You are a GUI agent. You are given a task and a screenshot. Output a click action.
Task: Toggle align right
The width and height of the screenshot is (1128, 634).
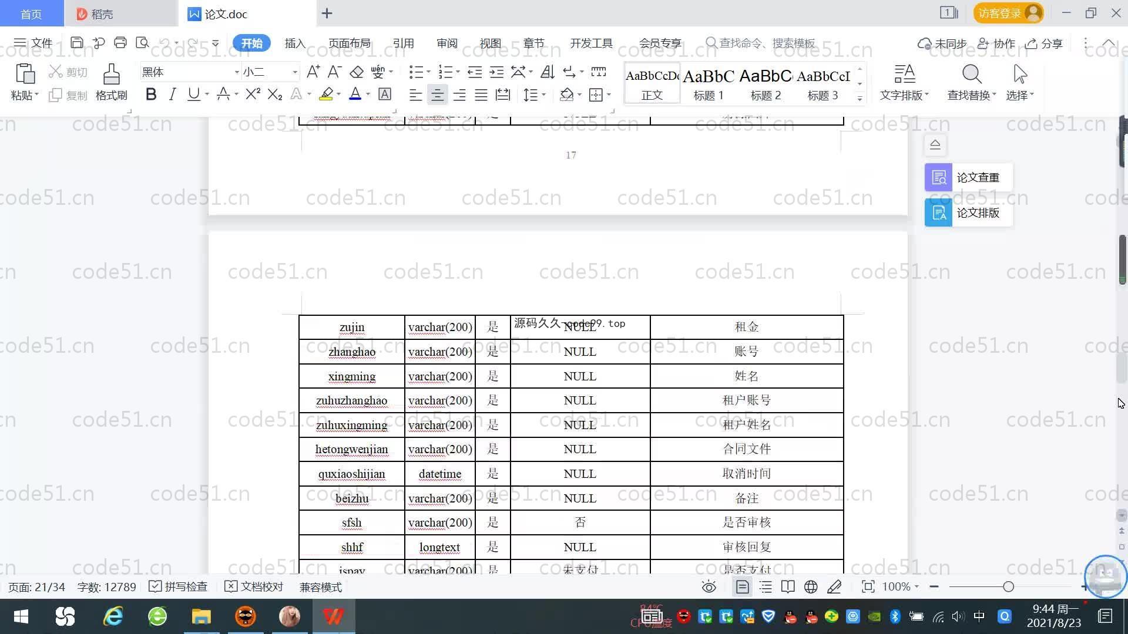459,95
